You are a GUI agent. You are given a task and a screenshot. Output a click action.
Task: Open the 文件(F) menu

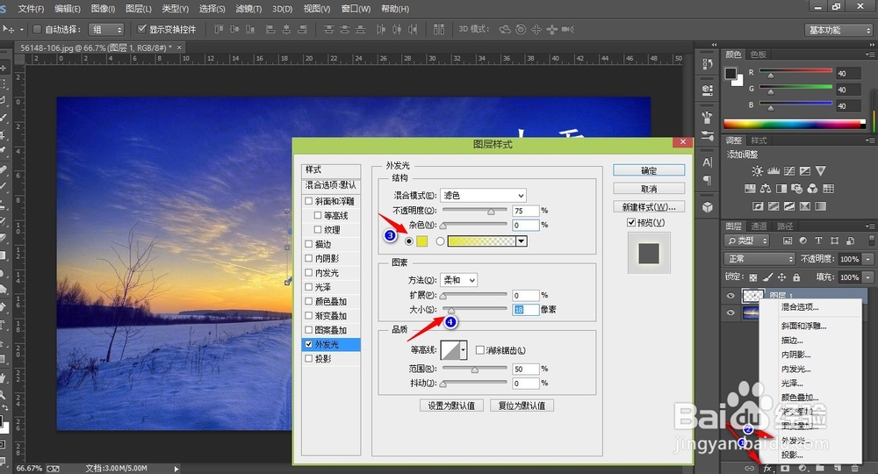click(31, 9)
